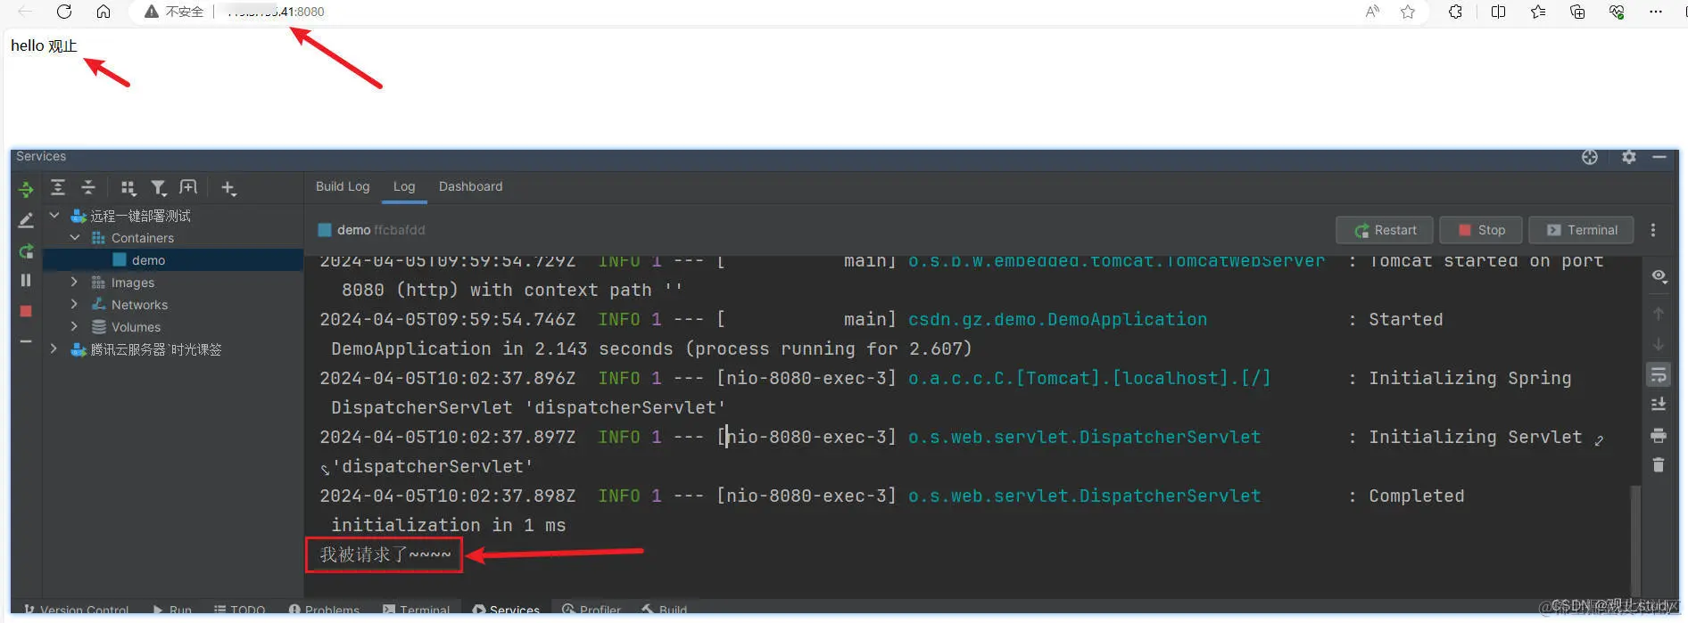Click the Redeploy icon in left strip
The image size is (1688, 623).
pos(26,251)
